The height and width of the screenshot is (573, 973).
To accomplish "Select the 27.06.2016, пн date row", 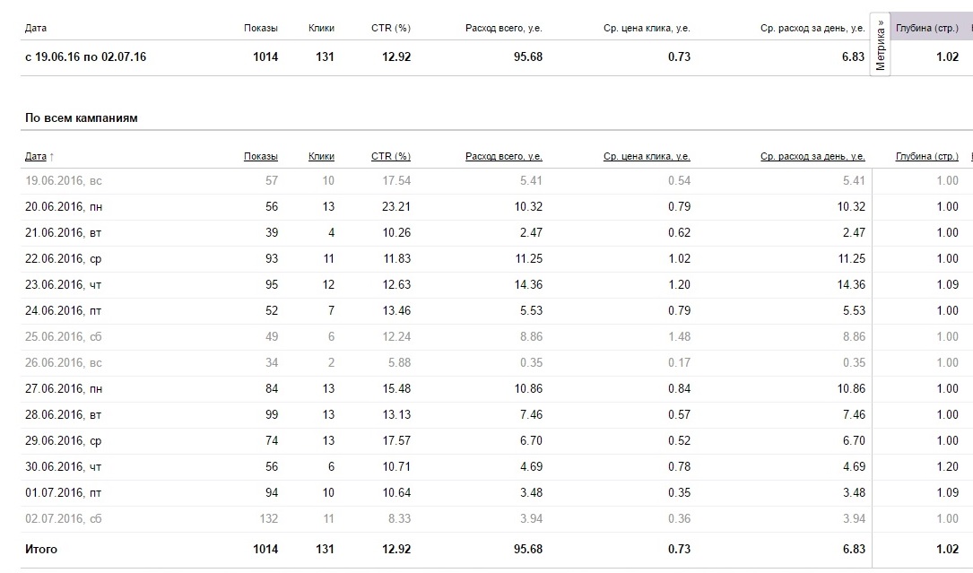I will 64,389.
